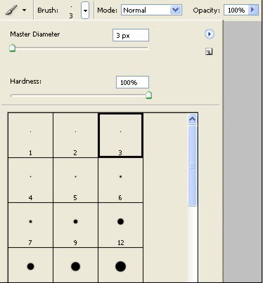Viewport: 263px width, 283px height.
Task: Click the Brush tool preset icon
Action: (x=11, y=10)
